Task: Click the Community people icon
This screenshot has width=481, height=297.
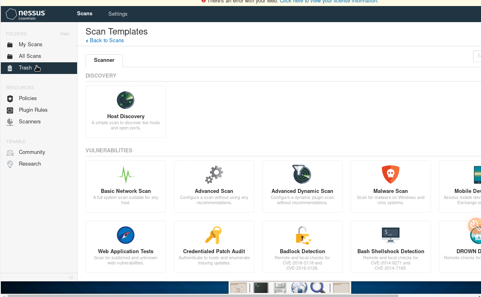Action: coord(10,153)
